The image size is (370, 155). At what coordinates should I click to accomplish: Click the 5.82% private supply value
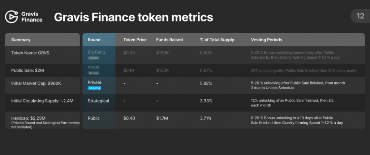click(x=206, y=83)
